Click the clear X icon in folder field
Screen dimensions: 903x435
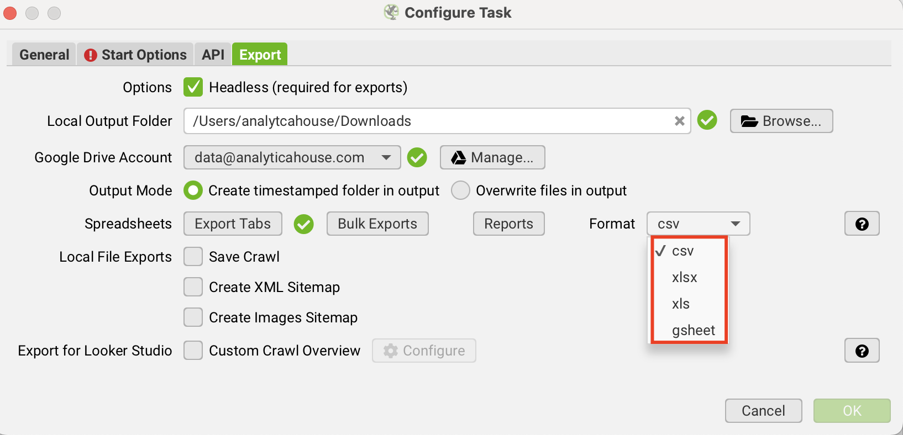click(679, 121)
